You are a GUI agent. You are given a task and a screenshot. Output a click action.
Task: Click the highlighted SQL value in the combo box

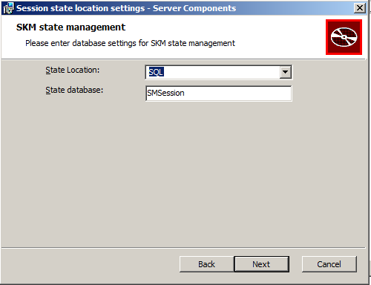point(156,72)
